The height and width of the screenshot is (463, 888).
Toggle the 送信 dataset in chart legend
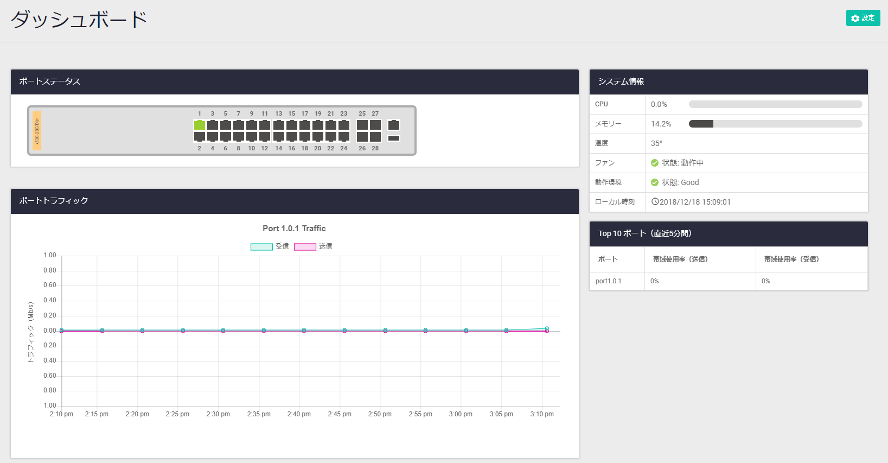305,247
